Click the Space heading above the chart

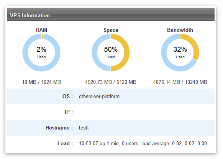[x=111, y=30]
